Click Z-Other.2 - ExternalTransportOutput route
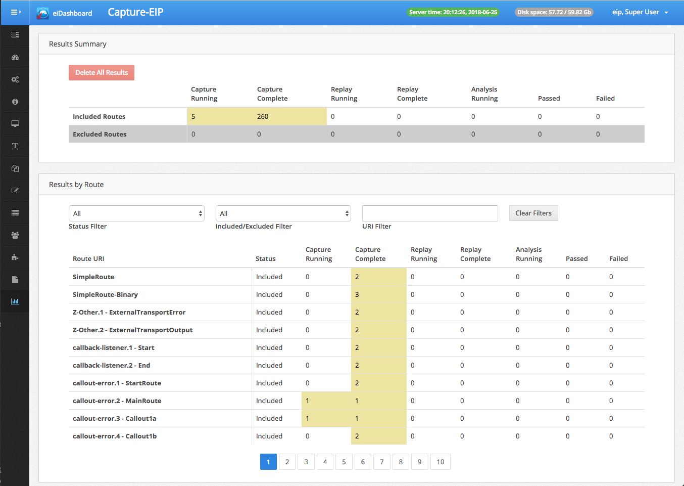 (132, 330)
